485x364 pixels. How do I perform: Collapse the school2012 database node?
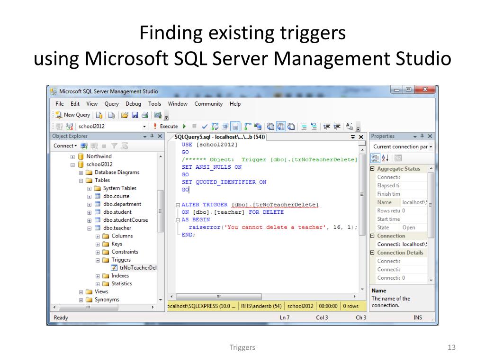pos(72,164)
